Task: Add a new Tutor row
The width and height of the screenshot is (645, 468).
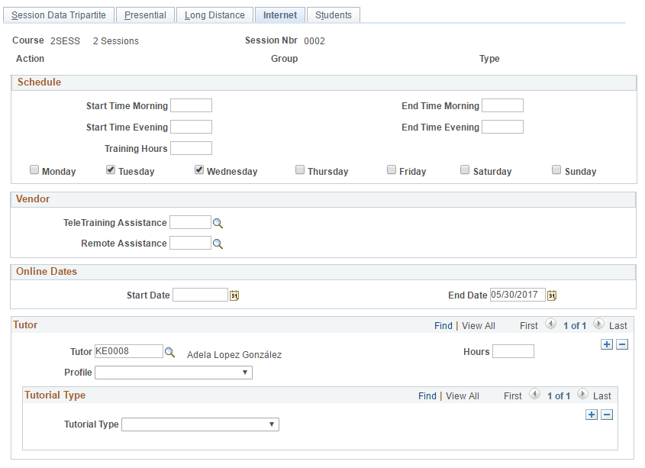Action: [607, 344]
